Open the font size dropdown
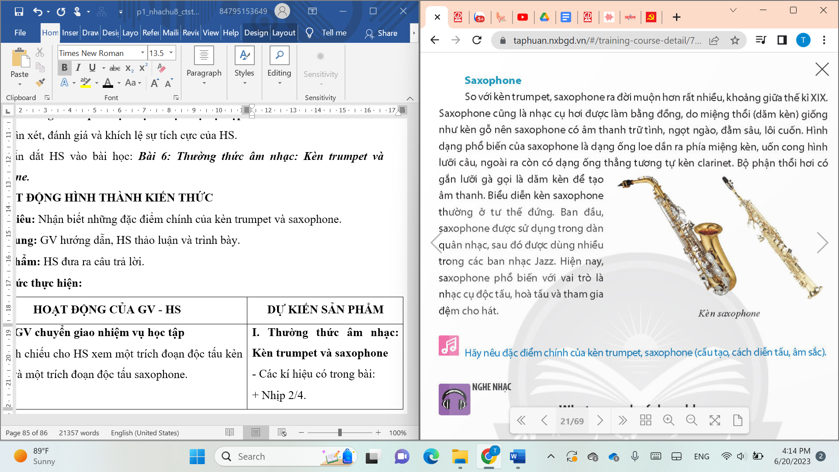This screenshot has width=839, height=472. (171, 53)
